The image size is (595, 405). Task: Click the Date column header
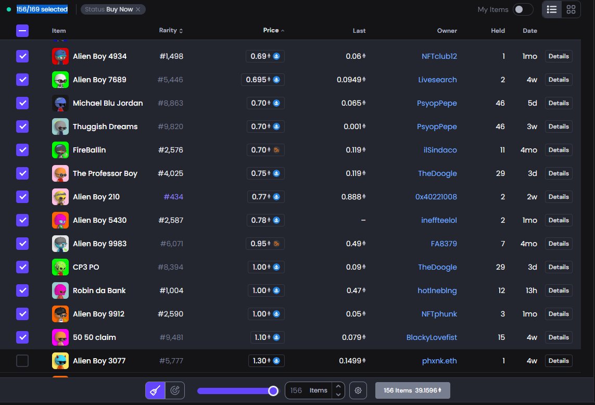(x=529, y=30)
